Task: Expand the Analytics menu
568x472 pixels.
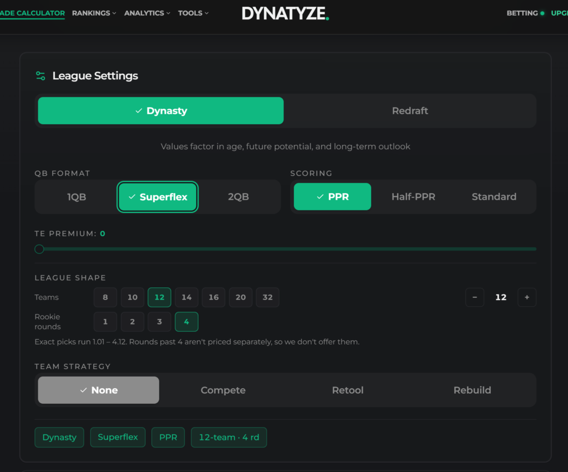Action: pyautogui.click(x=147, y=13)
